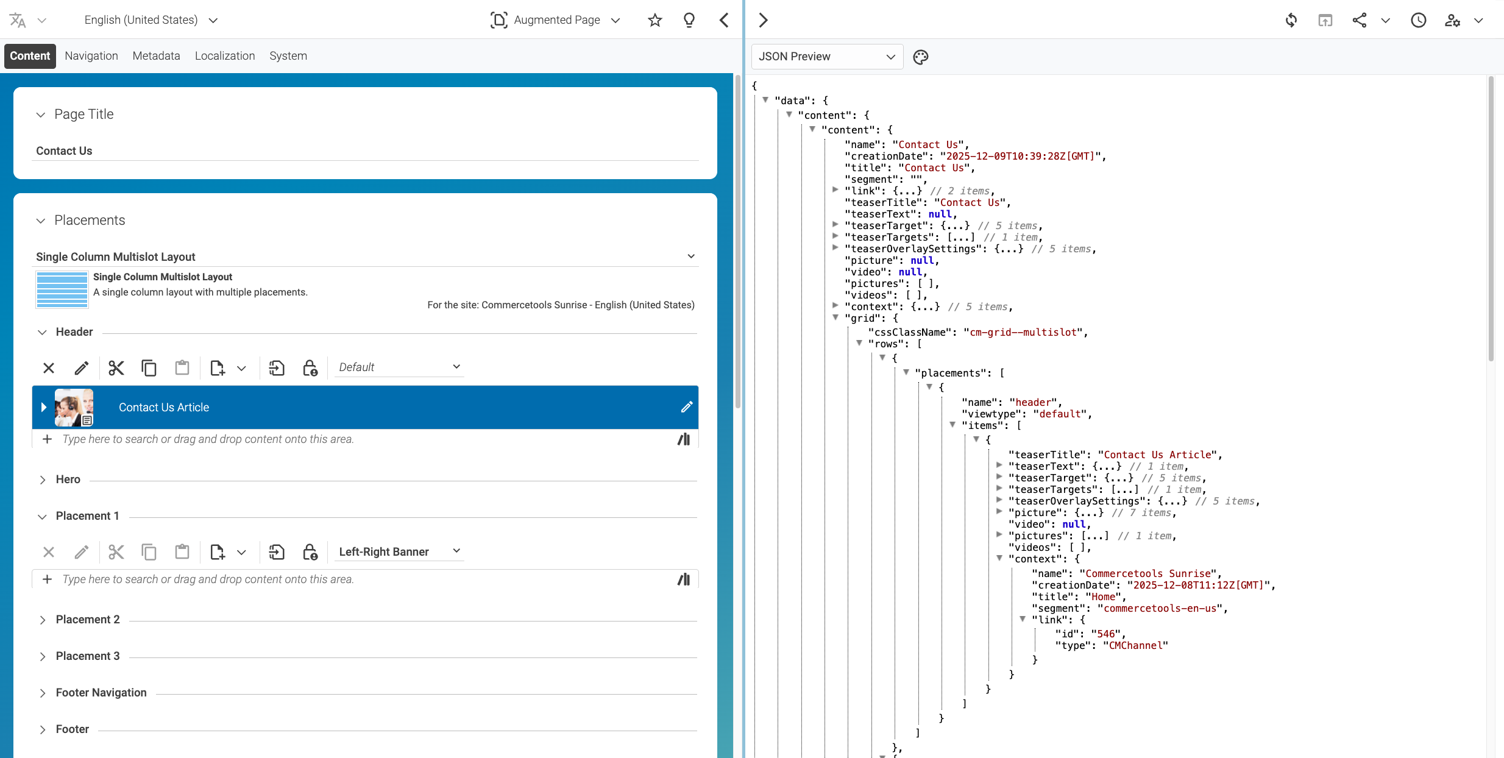Open the Left-Right Banner viewtype dropdown

[x=399, y=551]
